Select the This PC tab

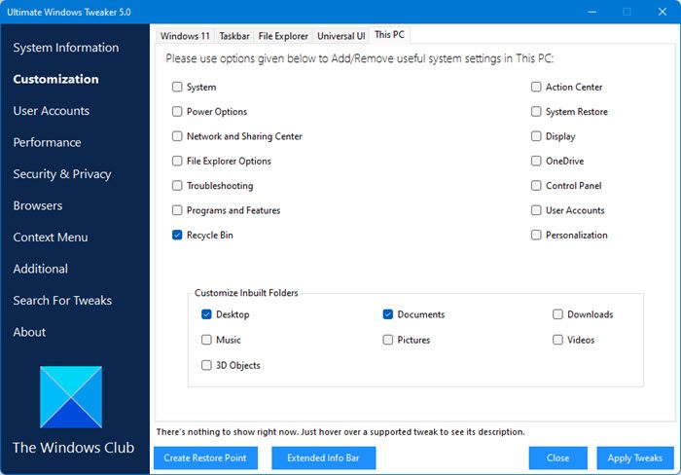(x=389, y=35)
